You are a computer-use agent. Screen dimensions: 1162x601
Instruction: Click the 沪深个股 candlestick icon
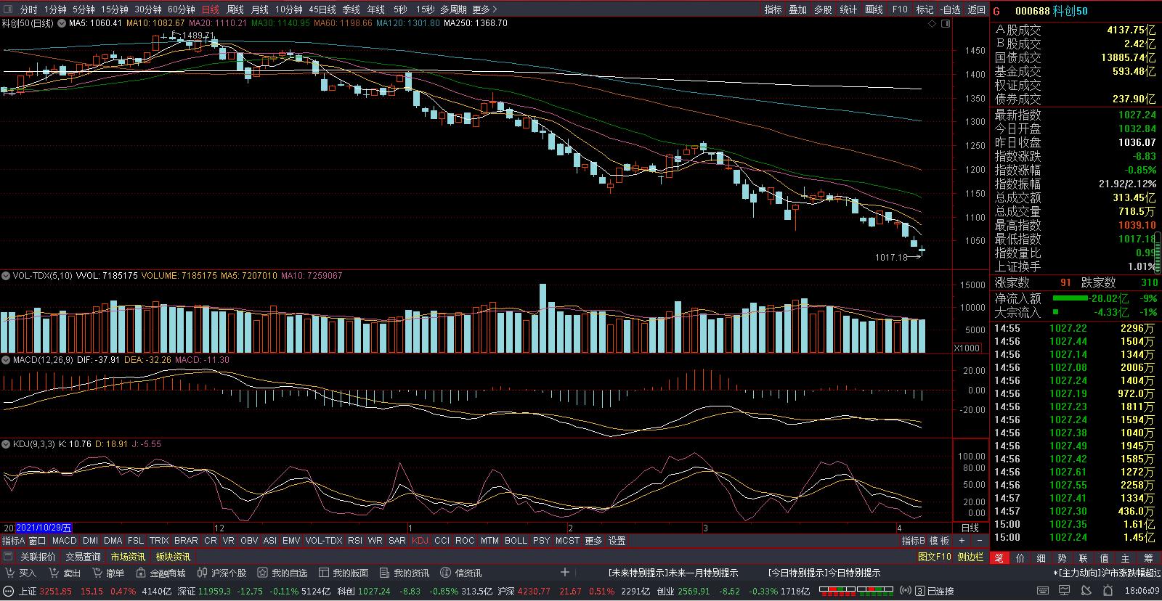pos(203,573)
